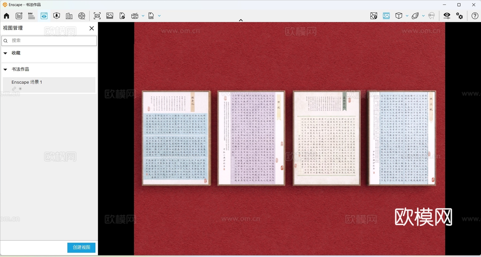The image size is (481, 257).
Task: Toggle the View Management panel icon
Action: (44, 16)
